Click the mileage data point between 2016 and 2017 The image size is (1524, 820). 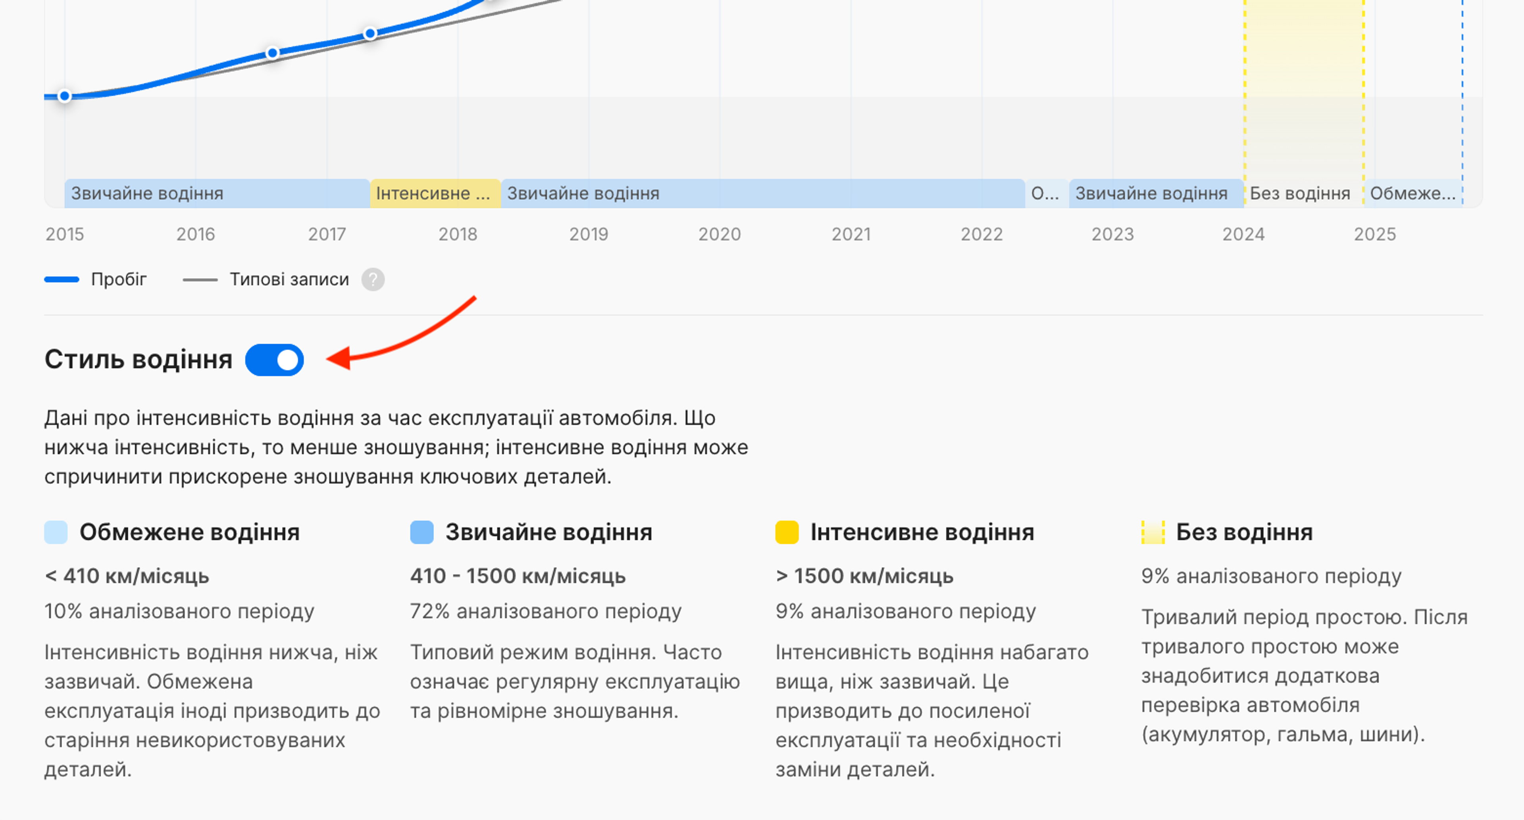(272, 53)
